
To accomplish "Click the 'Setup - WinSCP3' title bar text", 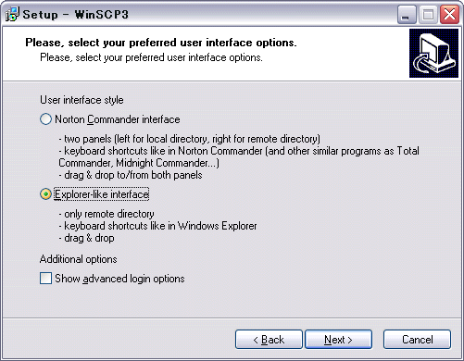I will pos(76,15).
